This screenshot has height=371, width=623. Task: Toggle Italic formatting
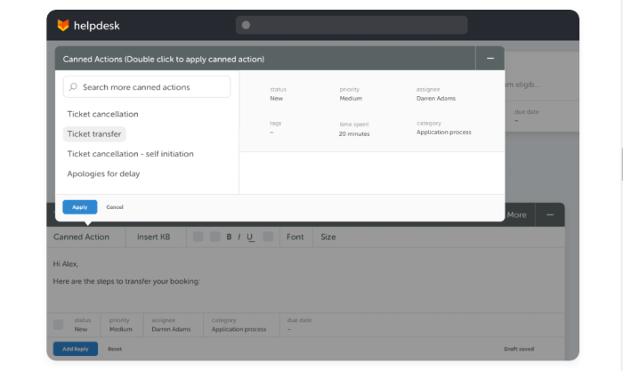point(239,237)
